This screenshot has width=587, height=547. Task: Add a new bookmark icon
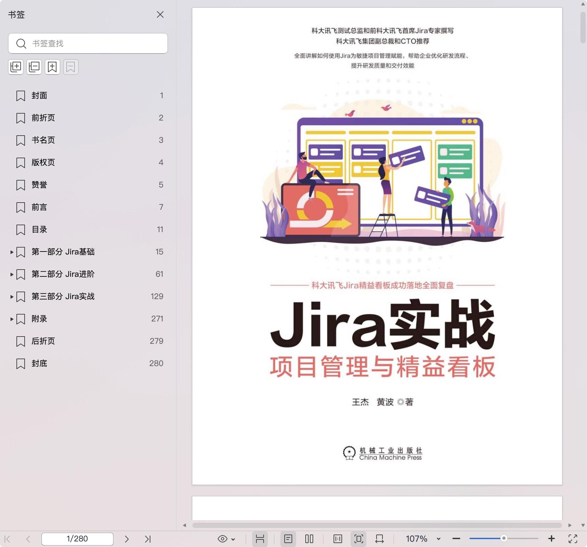53,67
